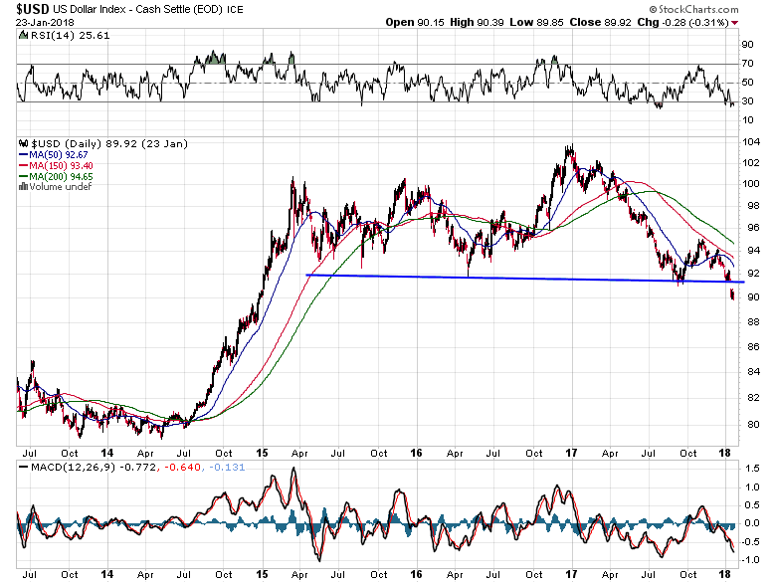Screen dimensions: 776x583
Task: Click the 104 price level label
Action: 751,142
